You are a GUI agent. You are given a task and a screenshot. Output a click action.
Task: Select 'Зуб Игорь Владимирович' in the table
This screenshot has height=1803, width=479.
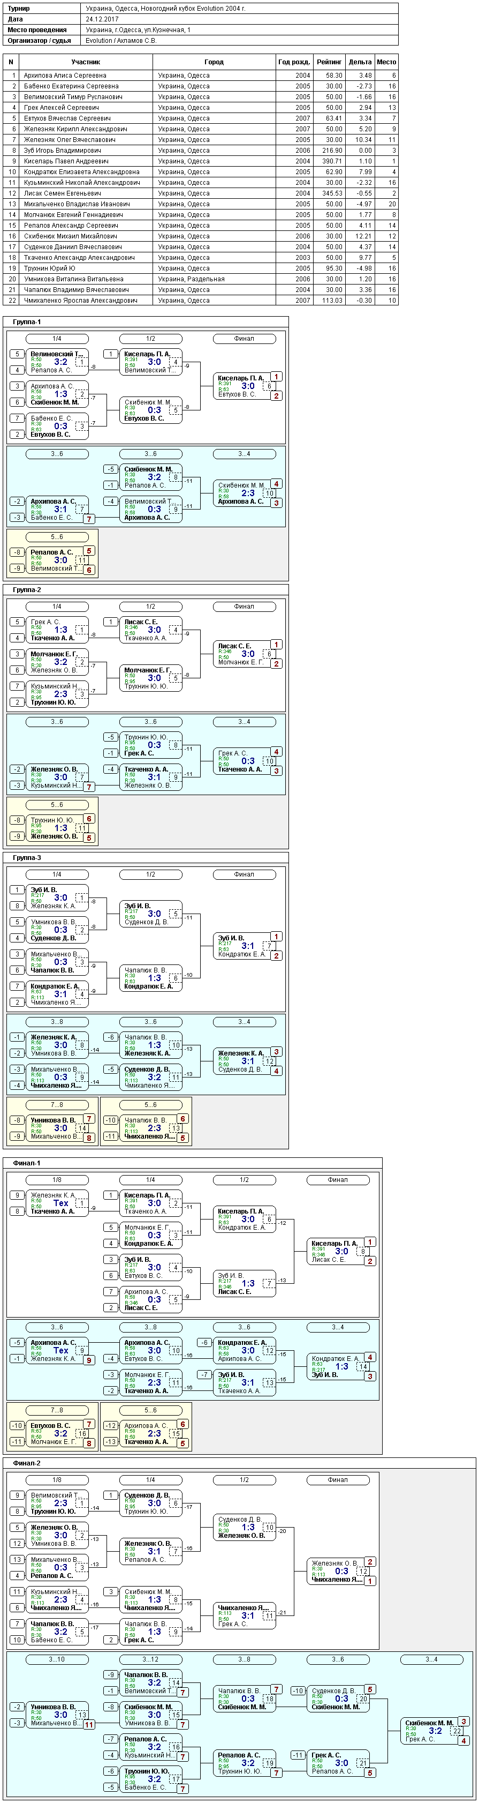[62, 151]
